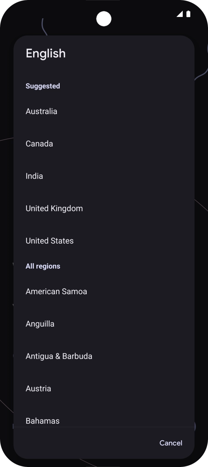Tap the battery indicator in status bar
This screenshot has width=208, height=467.
click(188, 14)
